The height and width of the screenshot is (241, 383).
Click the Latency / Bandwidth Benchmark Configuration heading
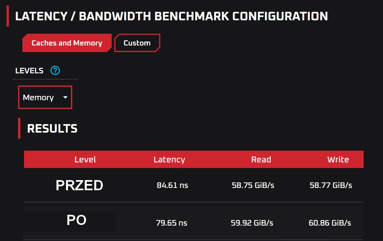pos(171,16)
